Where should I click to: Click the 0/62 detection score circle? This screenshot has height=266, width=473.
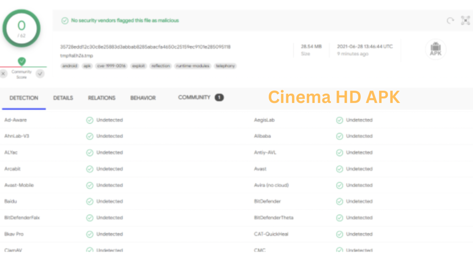21,28
